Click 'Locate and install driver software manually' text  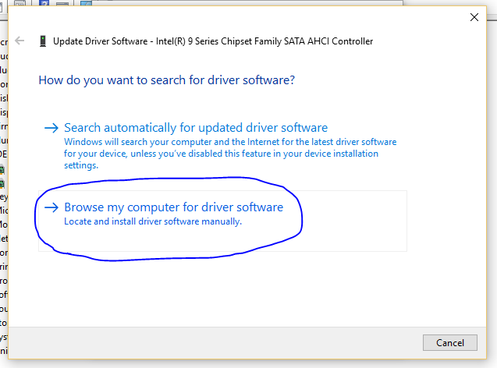point(153,221)
